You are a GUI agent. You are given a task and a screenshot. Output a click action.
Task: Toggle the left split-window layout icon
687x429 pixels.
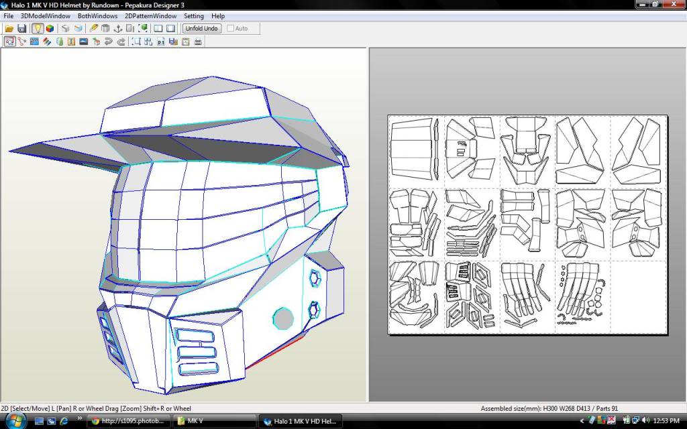(x=158, y=28)
